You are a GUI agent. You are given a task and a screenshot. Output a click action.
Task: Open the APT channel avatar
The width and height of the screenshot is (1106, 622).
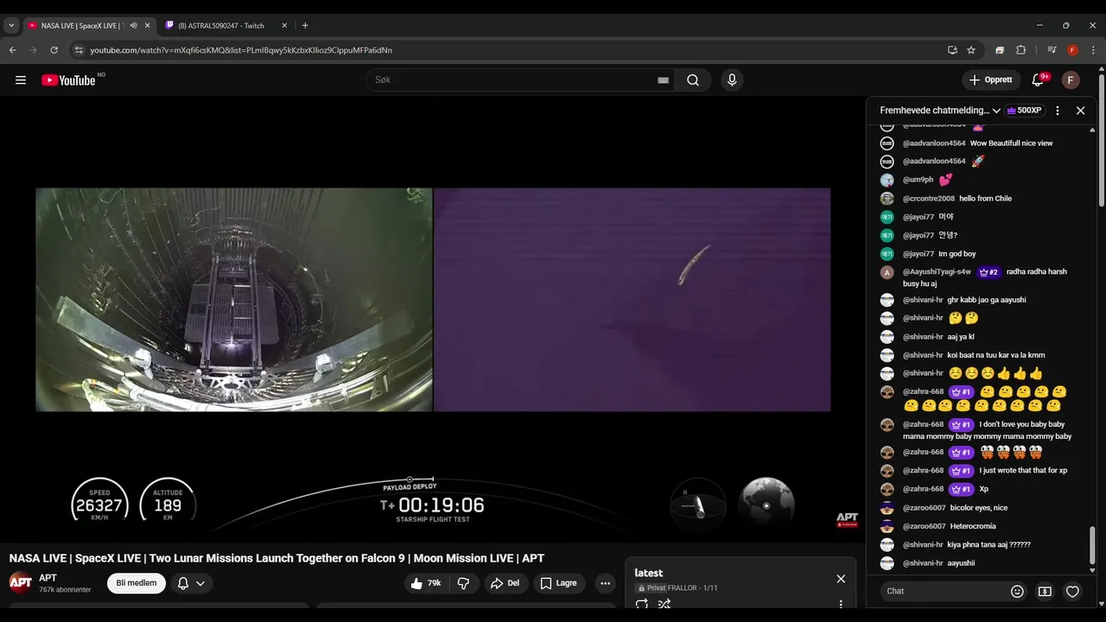click(x=21, y=582)
